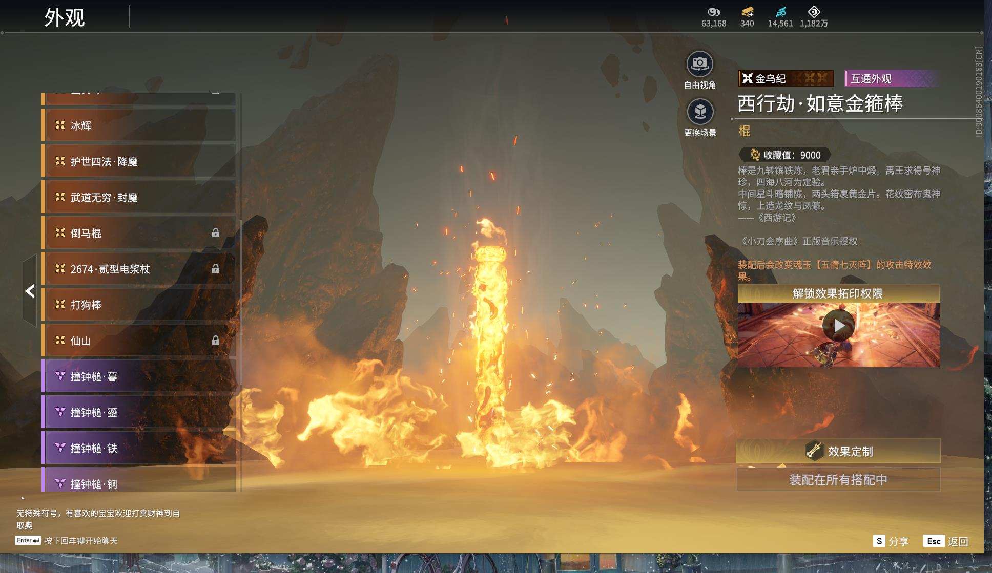Select the 撞钟槌·钢 skin

[x=138, y=480]
